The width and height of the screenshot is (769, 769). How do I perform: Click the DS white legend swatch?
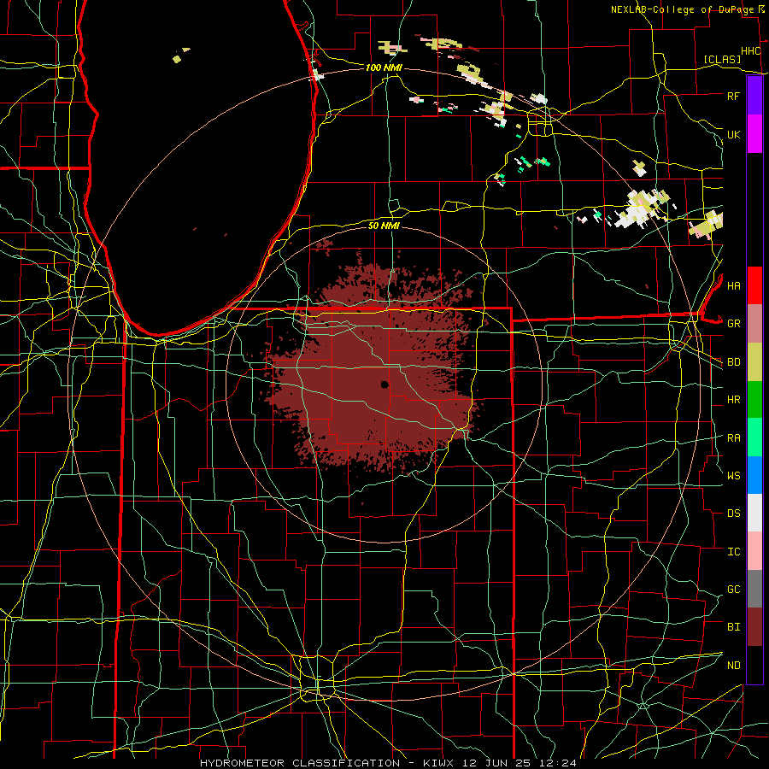click(754, 513)
